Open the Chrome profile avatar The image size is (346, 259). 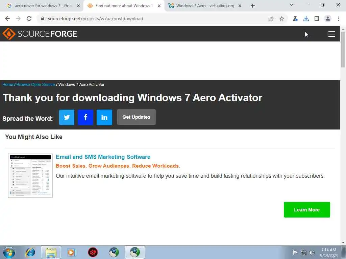(328, 19)
